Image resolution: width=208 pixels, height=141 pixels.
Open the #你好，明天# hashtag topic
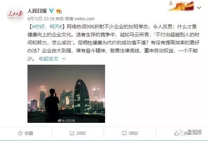click(x=47, y=27)
